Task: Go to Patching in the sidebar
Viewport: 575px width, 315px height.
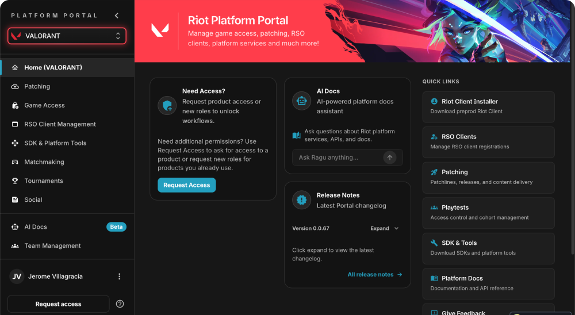Action: 67,87
